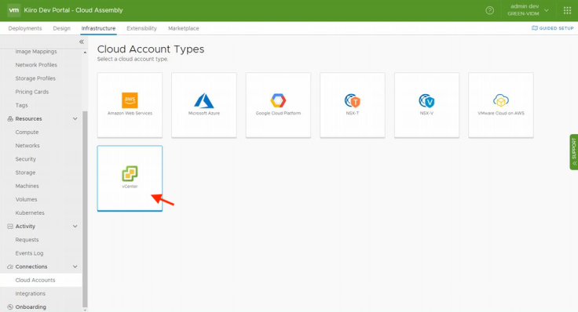The height and width of the screenshot is (312, 578).
Task: Open Network Profiles in sidebar
Action: (36, 65)
